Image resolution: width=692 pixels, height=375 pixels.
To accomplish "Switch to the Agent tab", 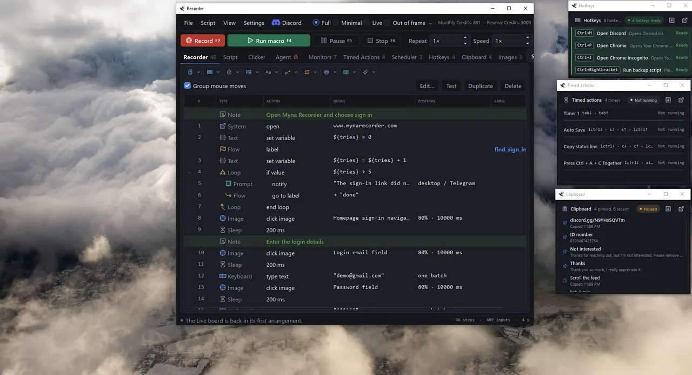I will pyautogui.click(x=287, y=57).
